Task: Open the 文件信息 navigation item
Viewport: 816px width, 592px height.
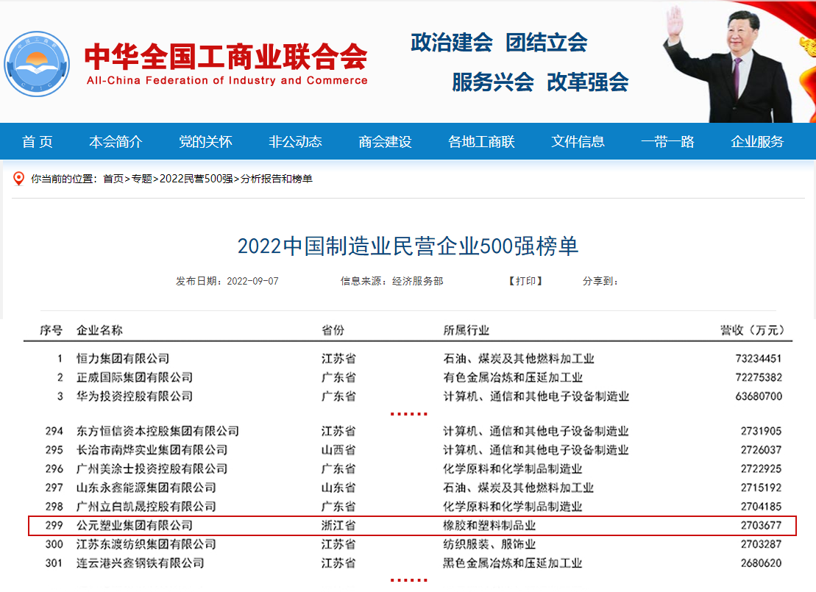Action: (578, 141)
